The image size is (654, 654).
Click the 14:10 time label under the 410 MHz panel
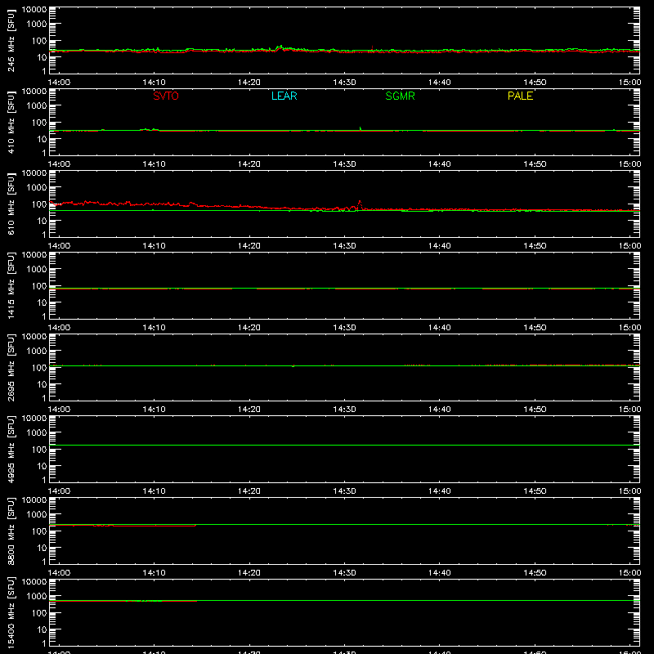(x=154, y=164)
